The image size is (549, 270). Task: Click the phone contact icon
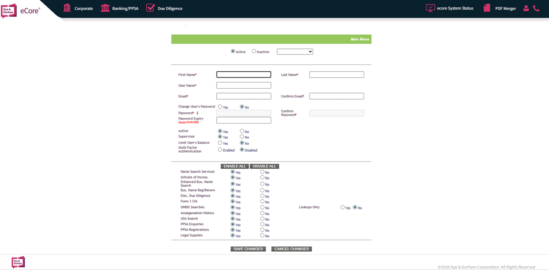tap(536, 8)
